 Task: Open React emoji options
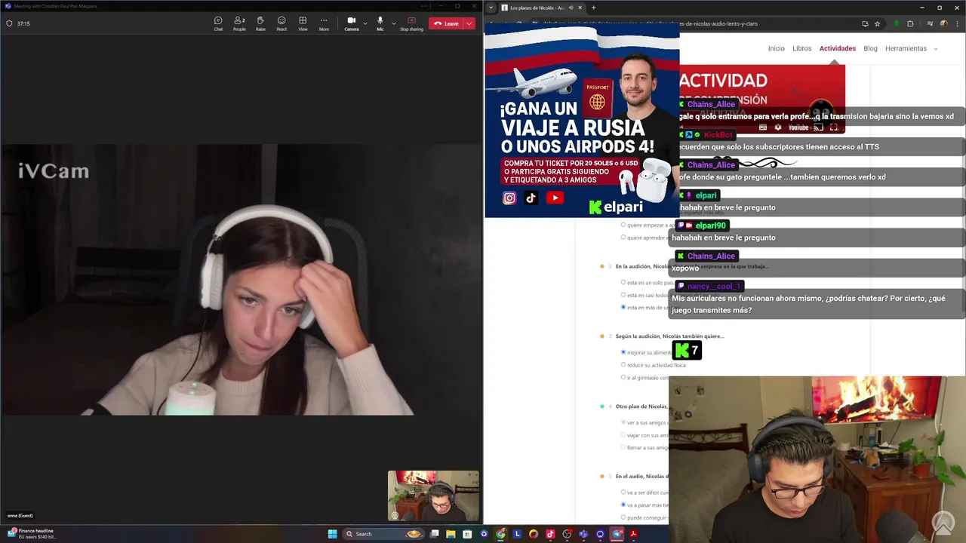pyautogui.click(x=281, y=23)
